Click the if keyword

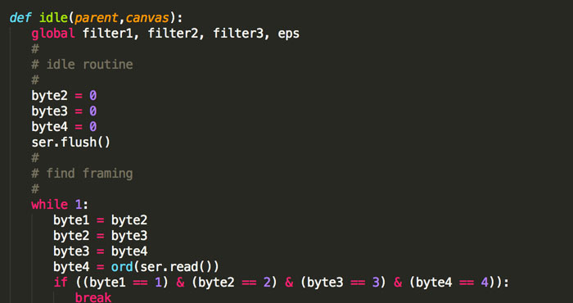coord(61,283)
